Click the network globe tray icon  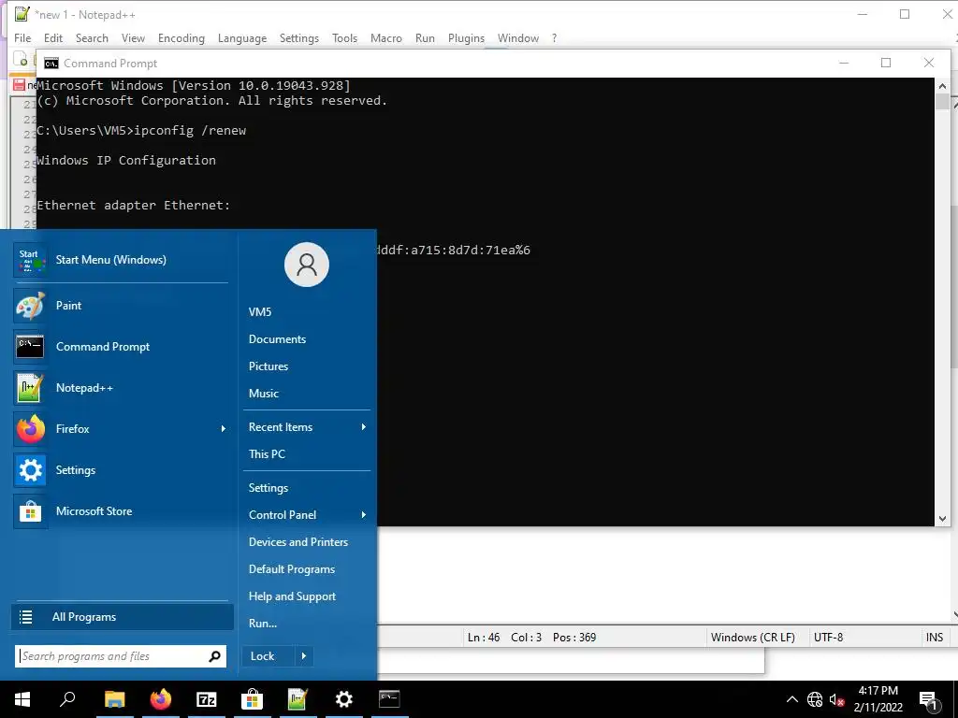point(815,699)
